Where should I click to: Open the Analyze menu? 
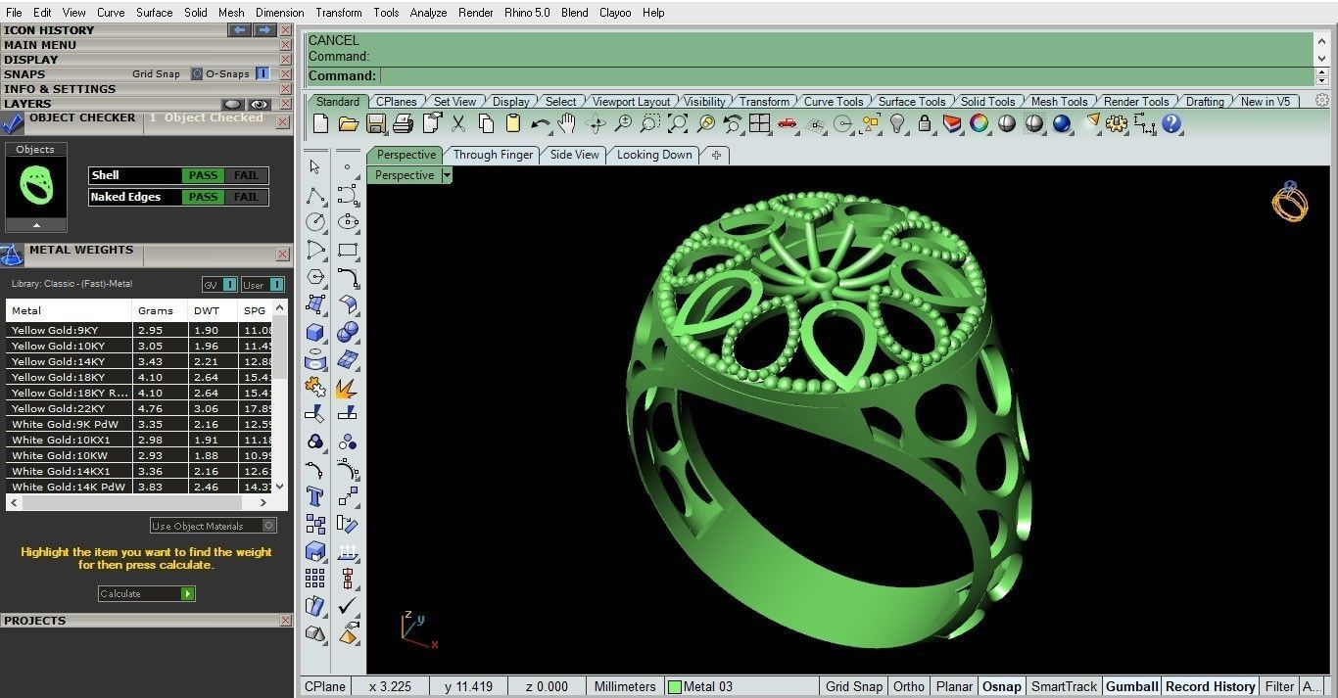(428, 13)
